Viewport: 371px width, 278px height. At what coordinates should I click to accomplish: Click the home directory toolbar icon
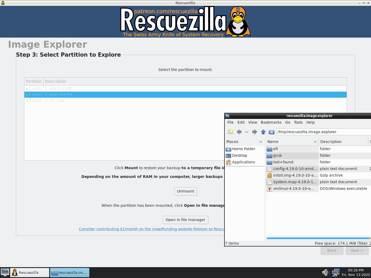(271, 132)
